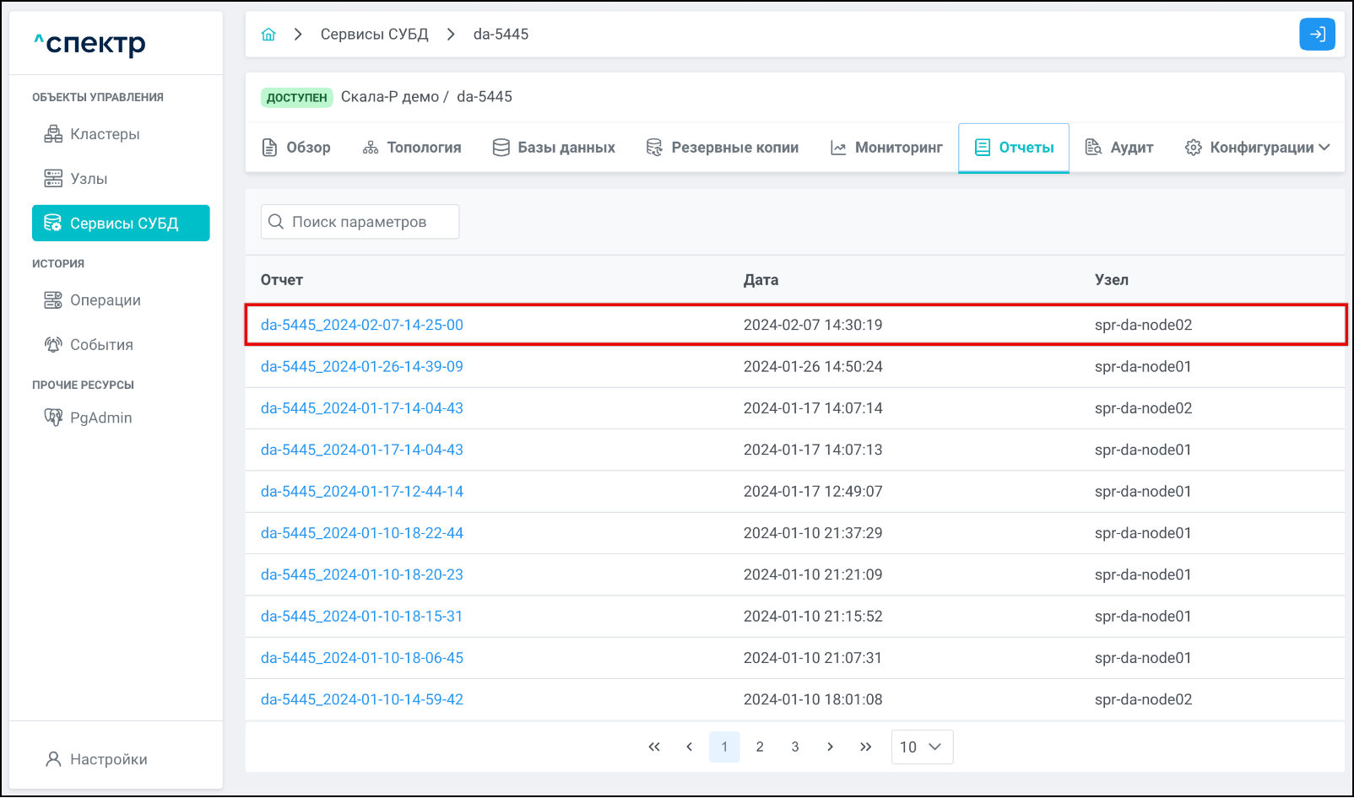
Task: Click the blue logout arrow icon
Action: pos(1316,35)
